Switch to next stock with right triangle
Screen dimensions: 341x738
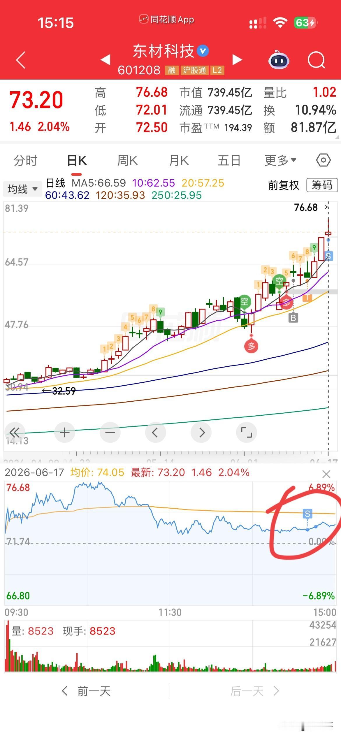237,60
